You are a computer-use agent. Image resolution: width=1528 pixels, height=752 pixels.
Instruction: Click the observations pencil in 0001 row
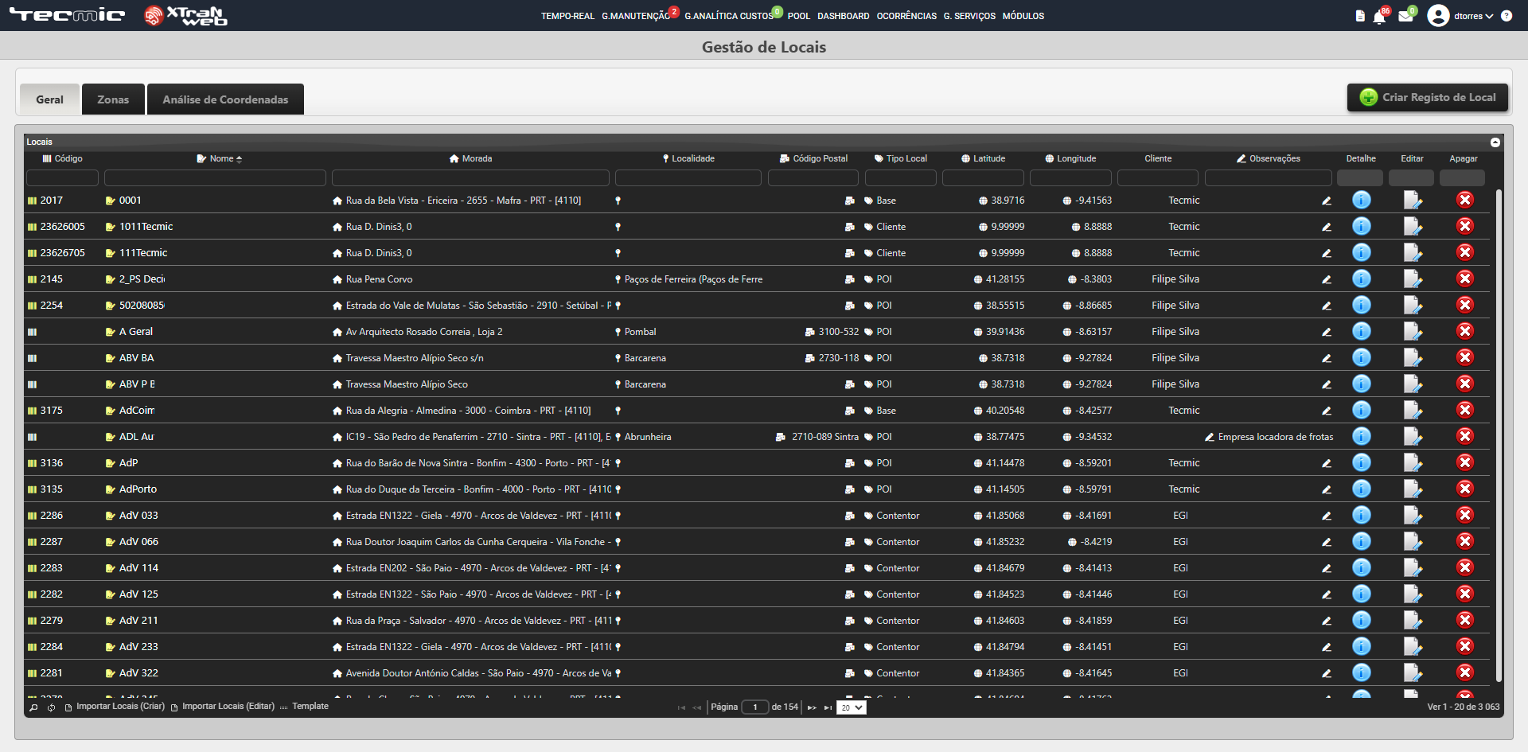tap(1327, 201)
